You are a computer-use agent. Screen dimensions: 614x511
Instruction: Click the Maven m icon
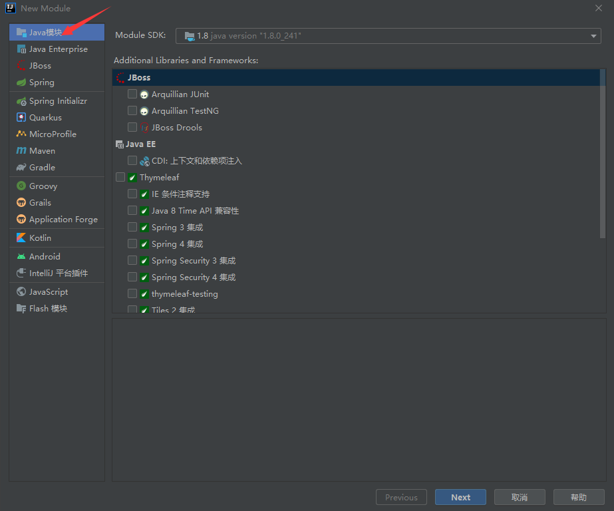[x=21, y=151]
